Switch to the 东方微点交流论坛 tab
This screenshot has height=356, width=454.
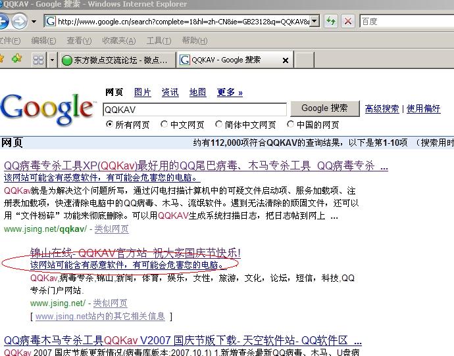click(x=117, y=60)
